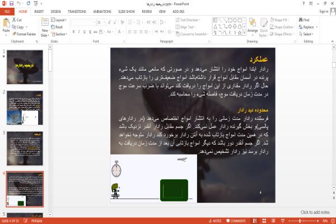Open the font size combo box
This screenshot has width=336, height=224.
pos(101,22)
